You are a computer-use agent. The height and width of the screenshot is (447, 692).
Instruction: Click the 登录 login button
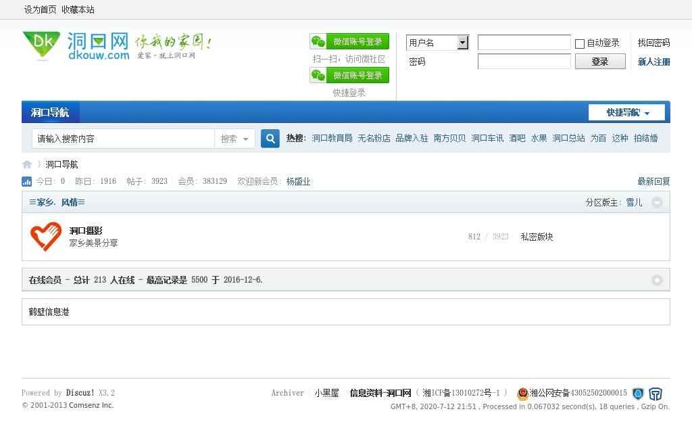[599, 62]
